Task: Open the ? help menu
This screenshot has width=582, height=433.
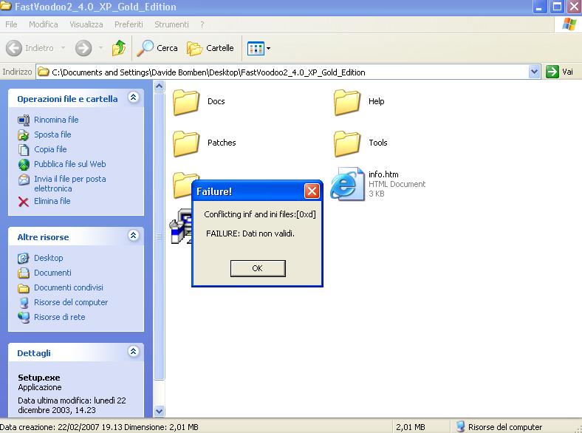Action: pyautogui.click(x=202, y=24)
